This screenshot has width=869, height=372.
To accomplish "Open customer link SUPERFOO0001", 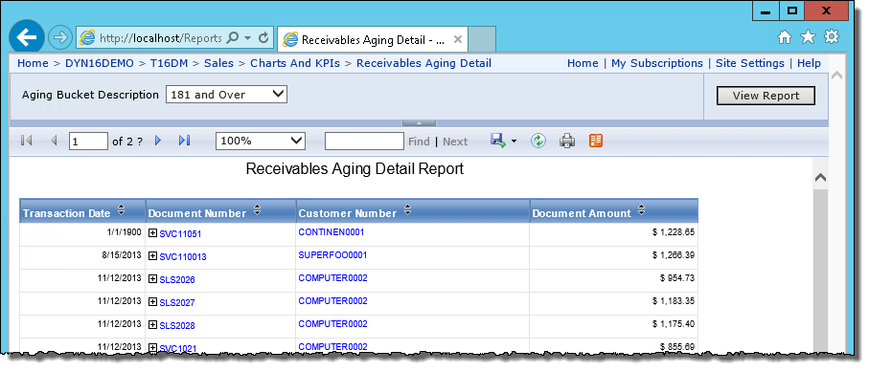I will click(332, 254).
